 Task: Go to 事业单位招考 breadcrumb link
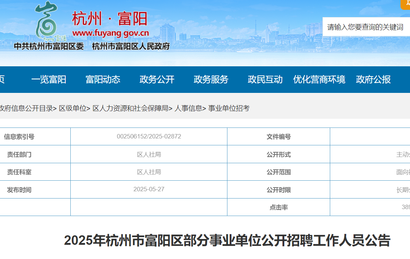[229, 108]
